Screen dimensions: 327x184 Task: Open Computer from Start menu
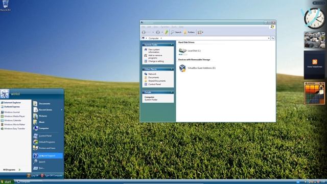[x=48, y=128]
